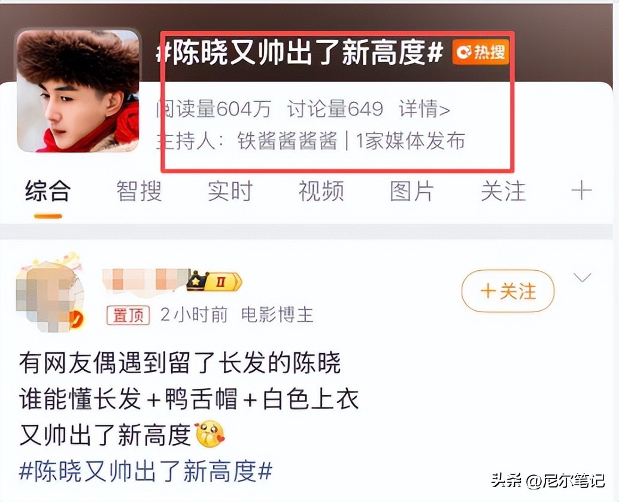Image resolution: width=619 pixels, height=502 pixels.
Task: Open the poster's pixelated avatar
Action: [50, 293]
